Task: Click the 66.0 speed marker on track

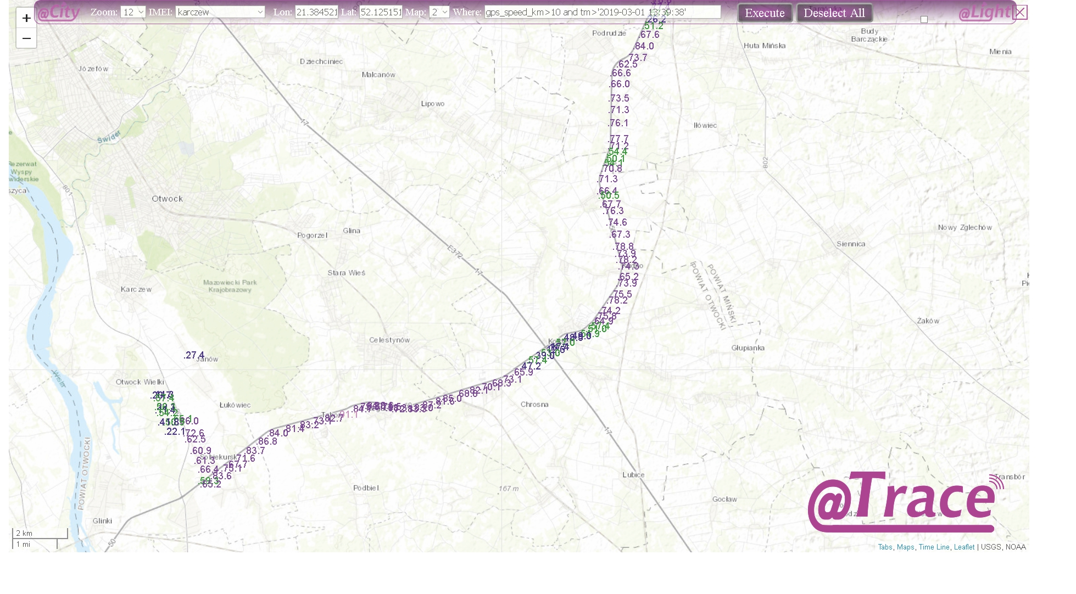Action: click(x=620, y=84)
